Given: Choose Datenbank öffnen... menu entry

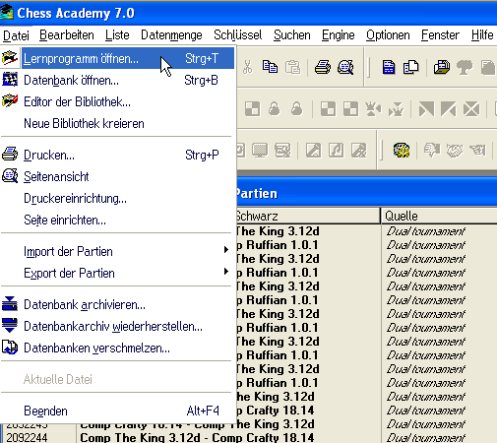Looking at the screenshot, I should point(117,80).
